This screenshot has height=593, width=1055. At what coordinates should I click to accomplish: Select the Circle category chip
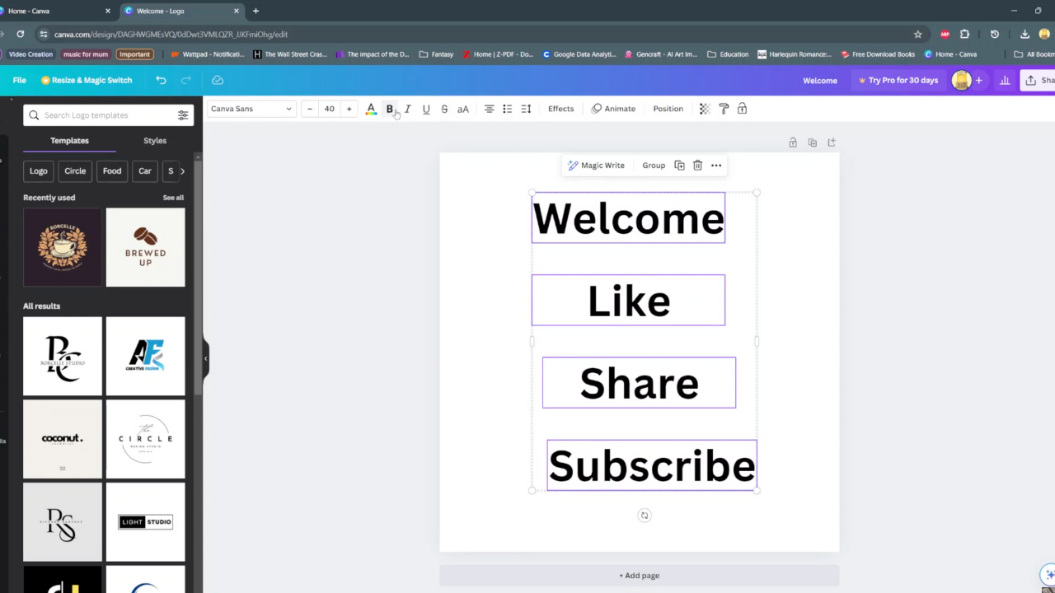tap(75, 170)
